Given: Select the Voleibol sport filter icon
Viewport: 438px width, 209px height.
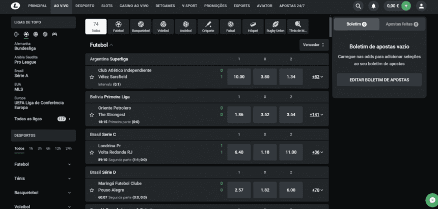Looking at the screenshot, I should pos(163,27).
